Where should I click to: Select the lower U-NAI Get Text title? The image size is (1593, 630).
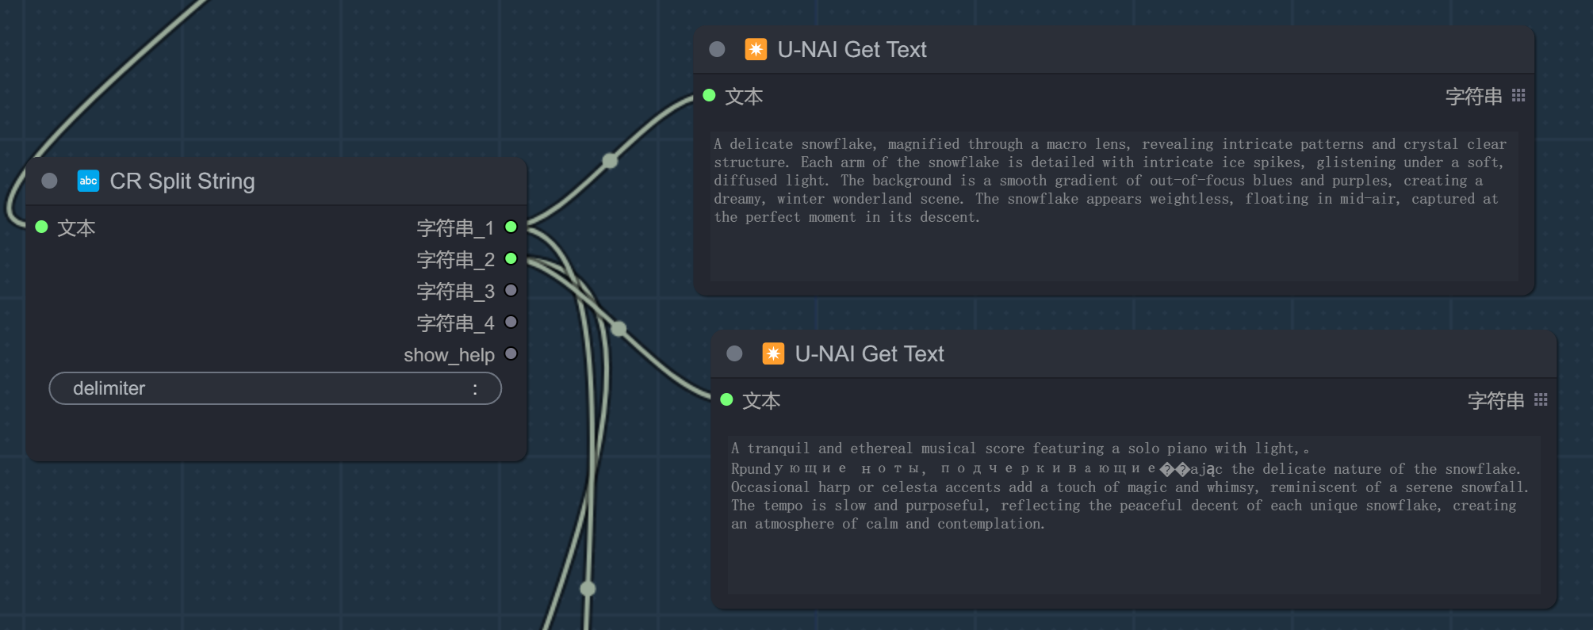coord(869,353)
